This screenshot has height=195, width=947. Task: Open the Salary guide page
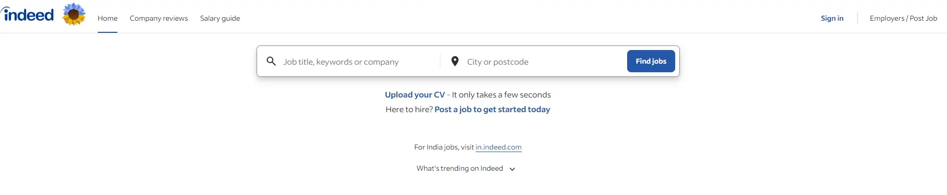[220, 18]
